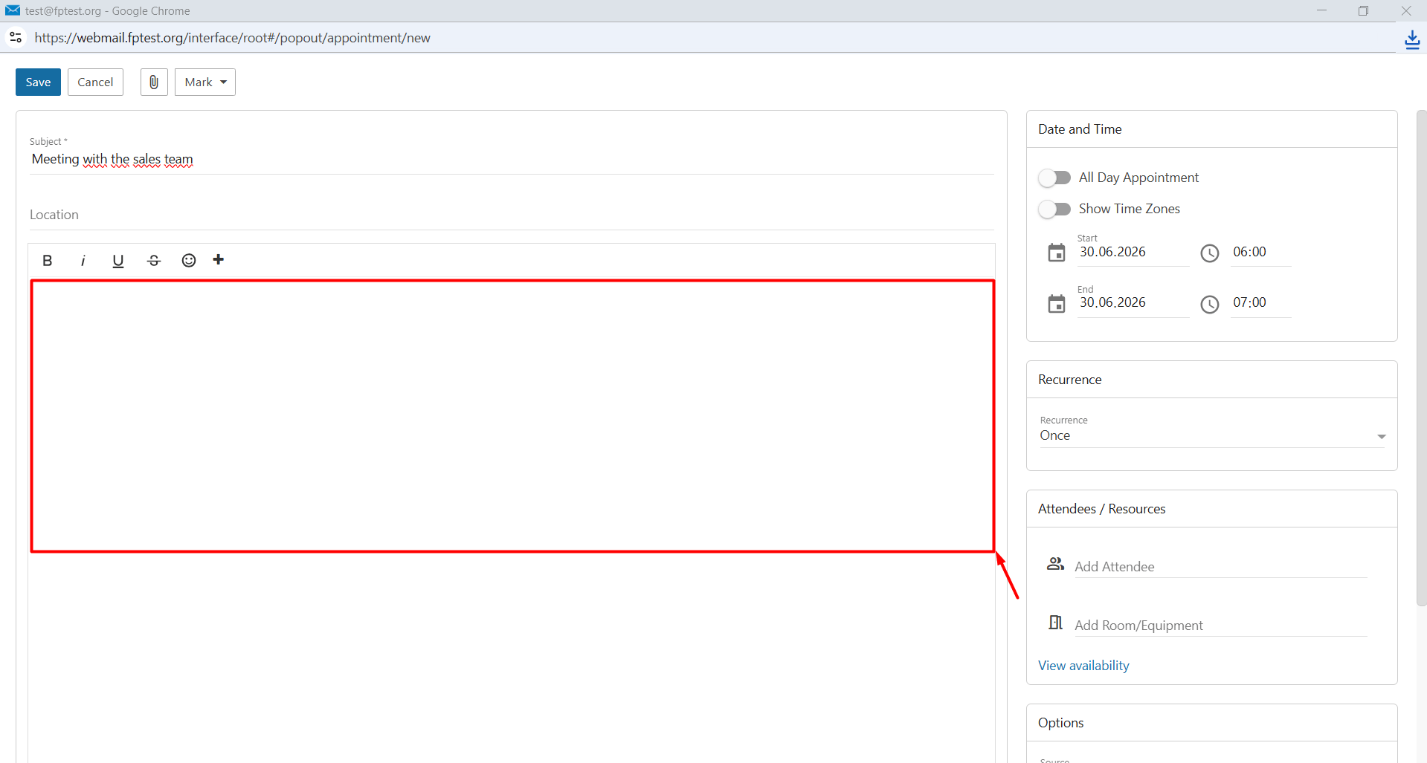Turn on Show Time Zones toggle
Viewport: 1427px width, 763px height.
click(1054, 209)
